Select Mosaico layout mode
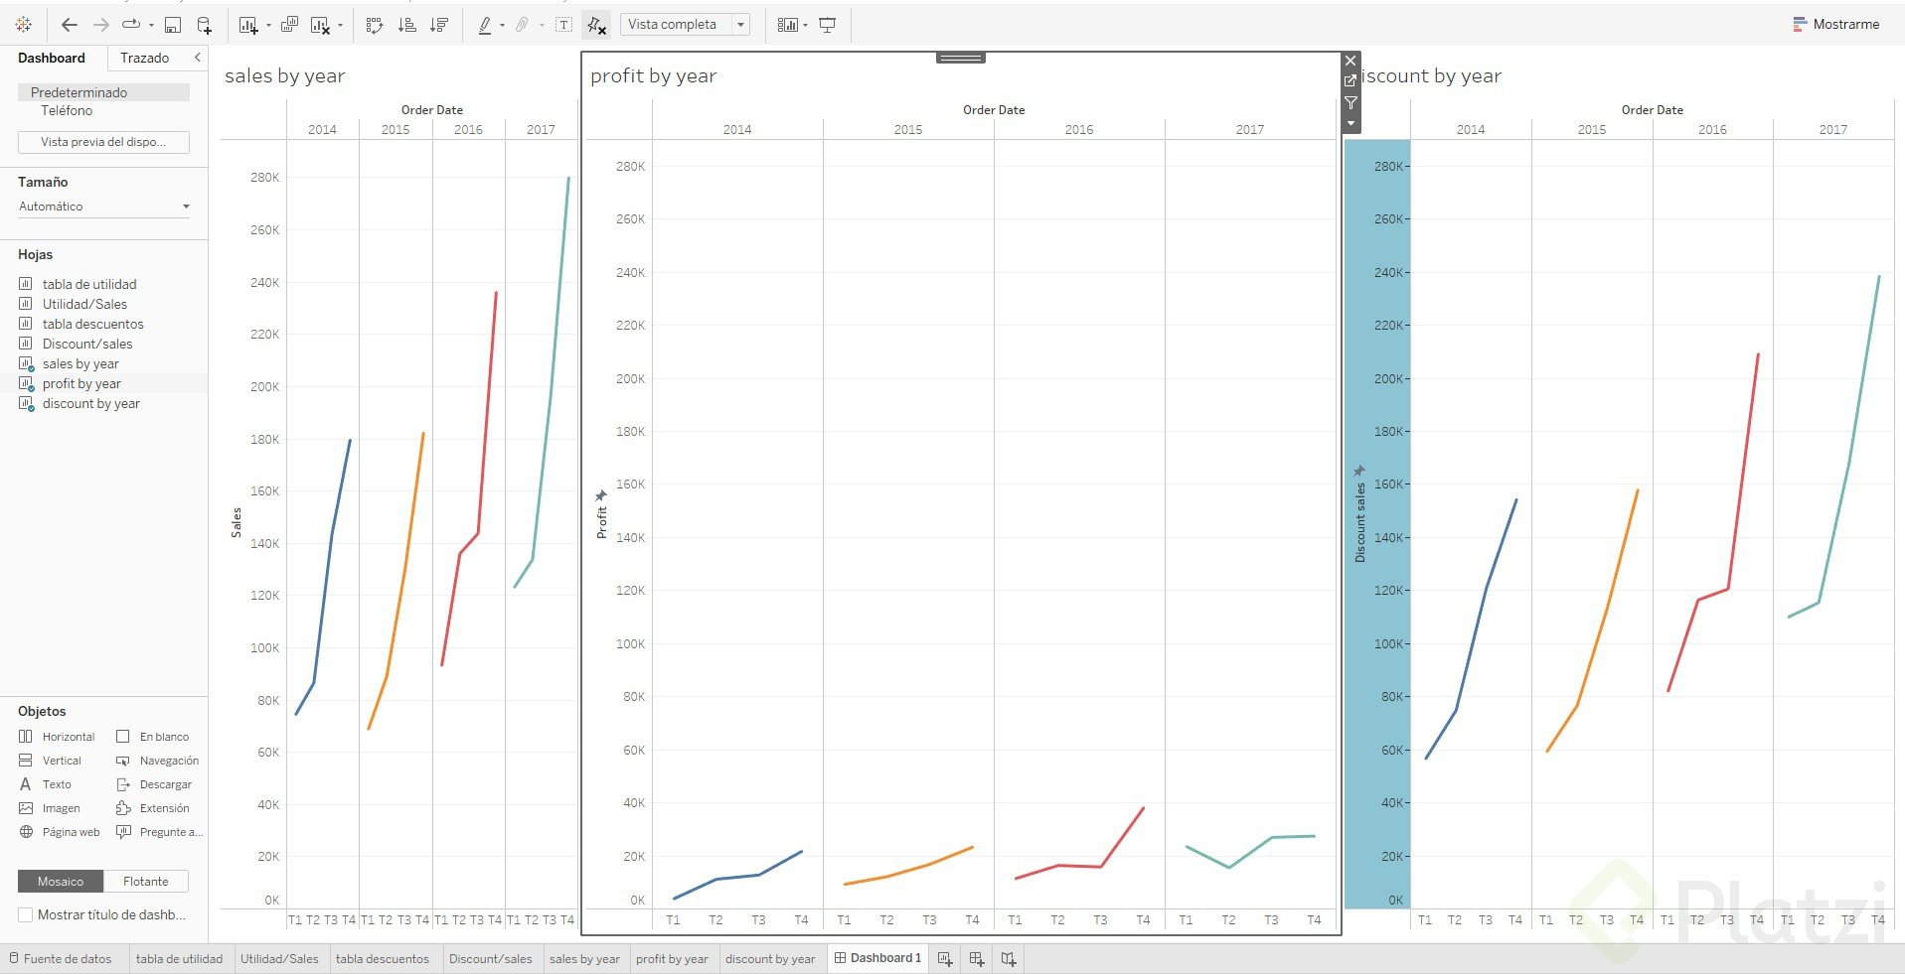The image size is (1905, 974). (61, 882)
